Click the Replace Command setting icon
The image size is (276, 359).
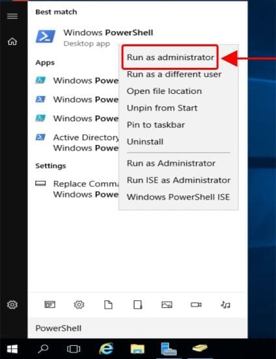click(x=40, y=183)
